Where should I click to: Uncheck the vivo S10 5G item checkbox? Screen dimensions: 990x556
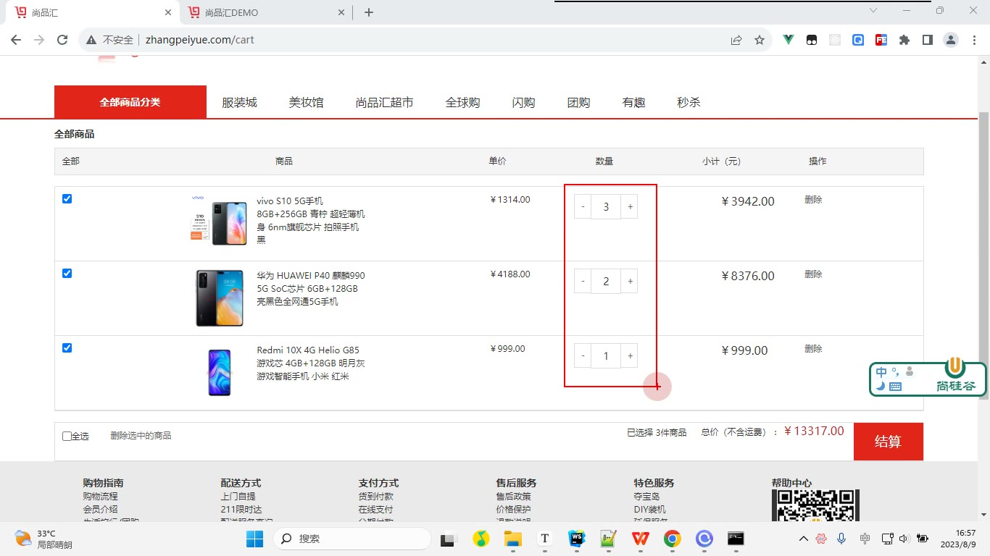pos(67,199)
